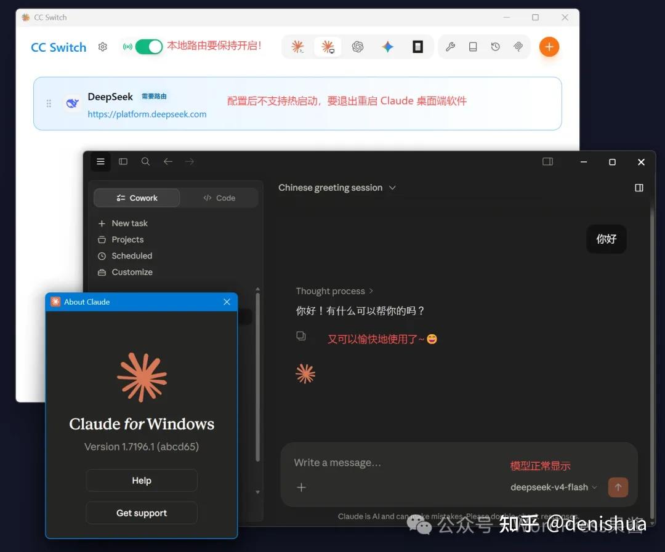Select the DeepSeek provider name

point(110,97)
